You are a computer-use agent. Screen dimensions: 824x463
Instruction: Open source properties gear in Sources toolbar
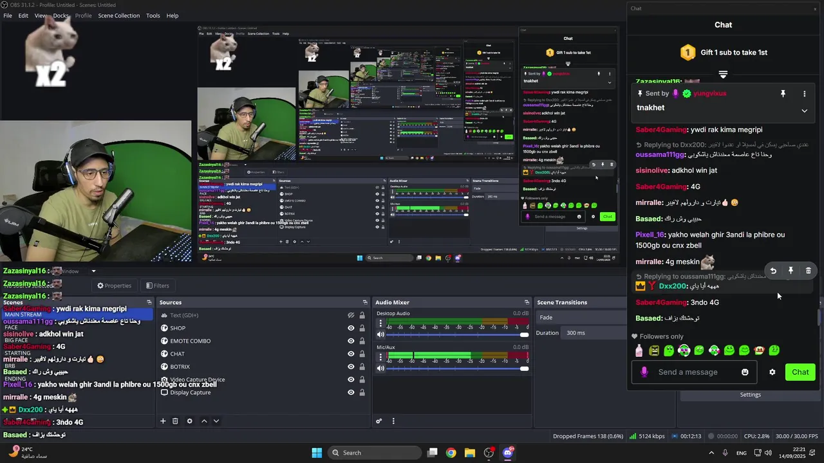pos(189,421)
